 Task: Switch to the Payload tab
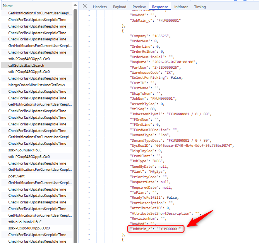click(x=120, y=7)
